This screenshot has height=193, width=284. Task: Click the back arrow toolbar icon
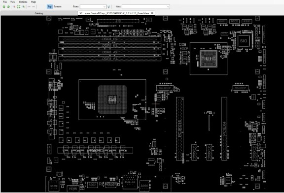(x=29, y=7)
